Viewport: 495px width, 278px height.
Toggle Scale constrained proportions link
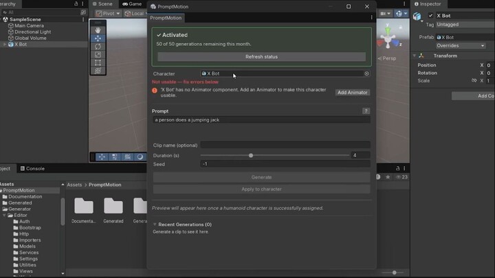pyautogui.click(x=474, y=81)
